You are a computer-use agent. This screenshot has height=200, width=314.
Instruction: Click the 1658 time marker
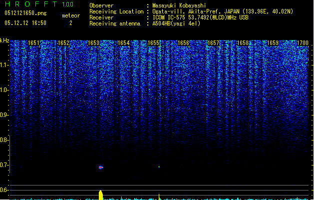point(243,43)
